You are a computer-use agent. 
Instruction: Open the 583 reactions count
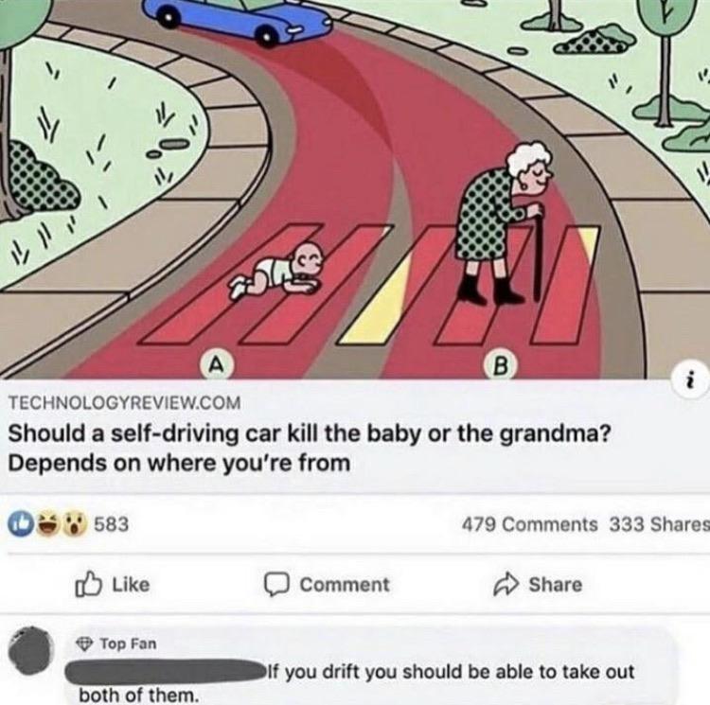point(112,524)
